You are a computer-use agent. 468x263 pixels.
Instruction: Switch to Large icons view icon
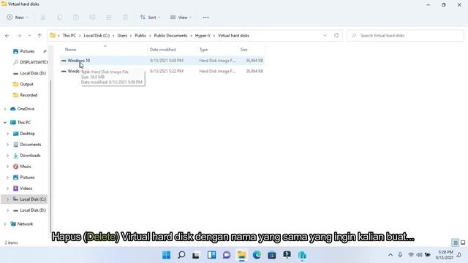(463, 243)
